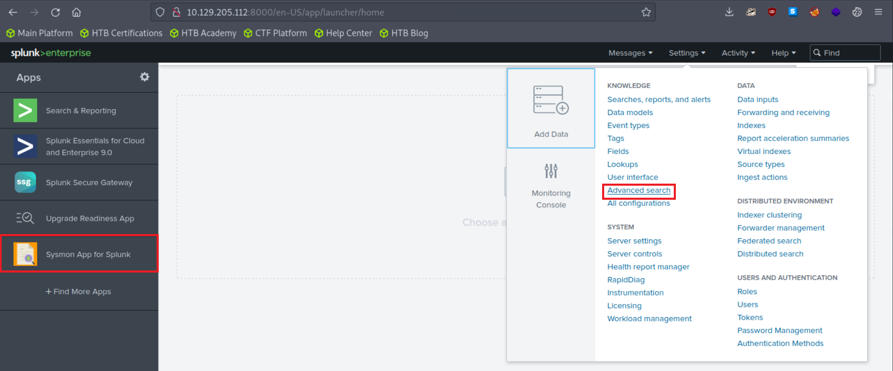The image size is (893, 371).
Task: Expand the Messages dropdown
Action: point(630,53)
